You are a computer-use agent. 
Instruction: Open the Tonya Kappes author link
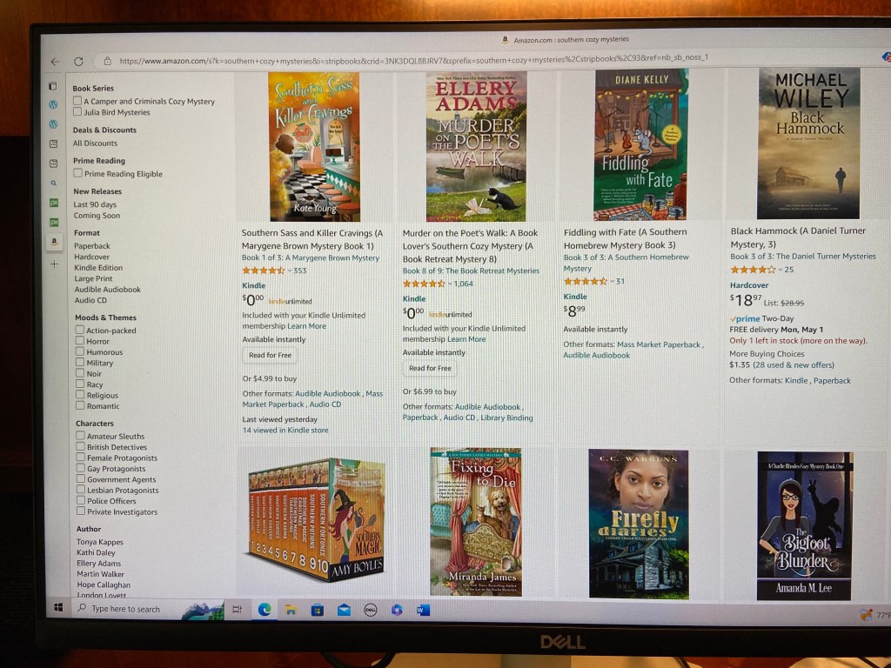tap(100, 542)
